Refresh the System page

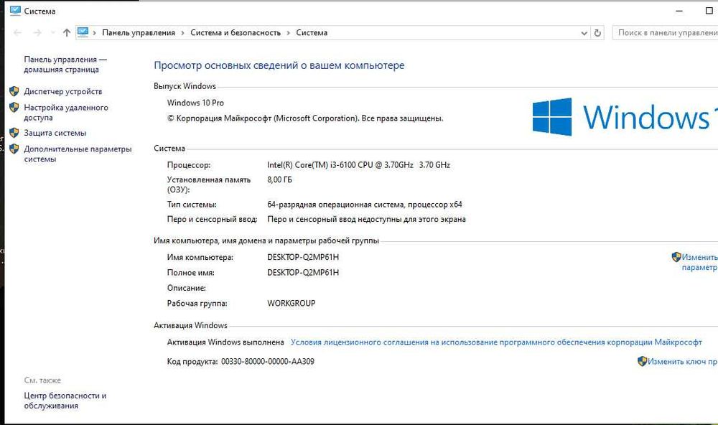598,32
